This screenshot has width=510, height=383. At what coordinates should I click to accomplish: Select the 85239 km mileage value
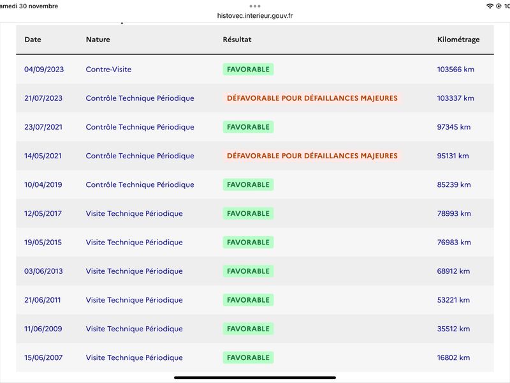click(454, 184)
